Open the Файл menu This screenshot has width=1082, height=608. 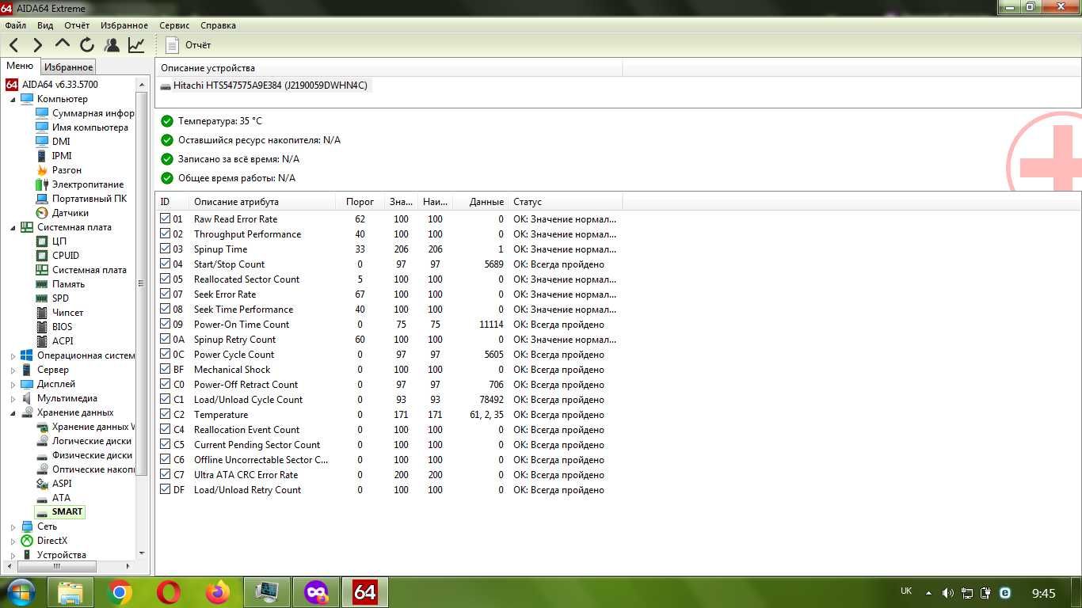click(15, 25)
